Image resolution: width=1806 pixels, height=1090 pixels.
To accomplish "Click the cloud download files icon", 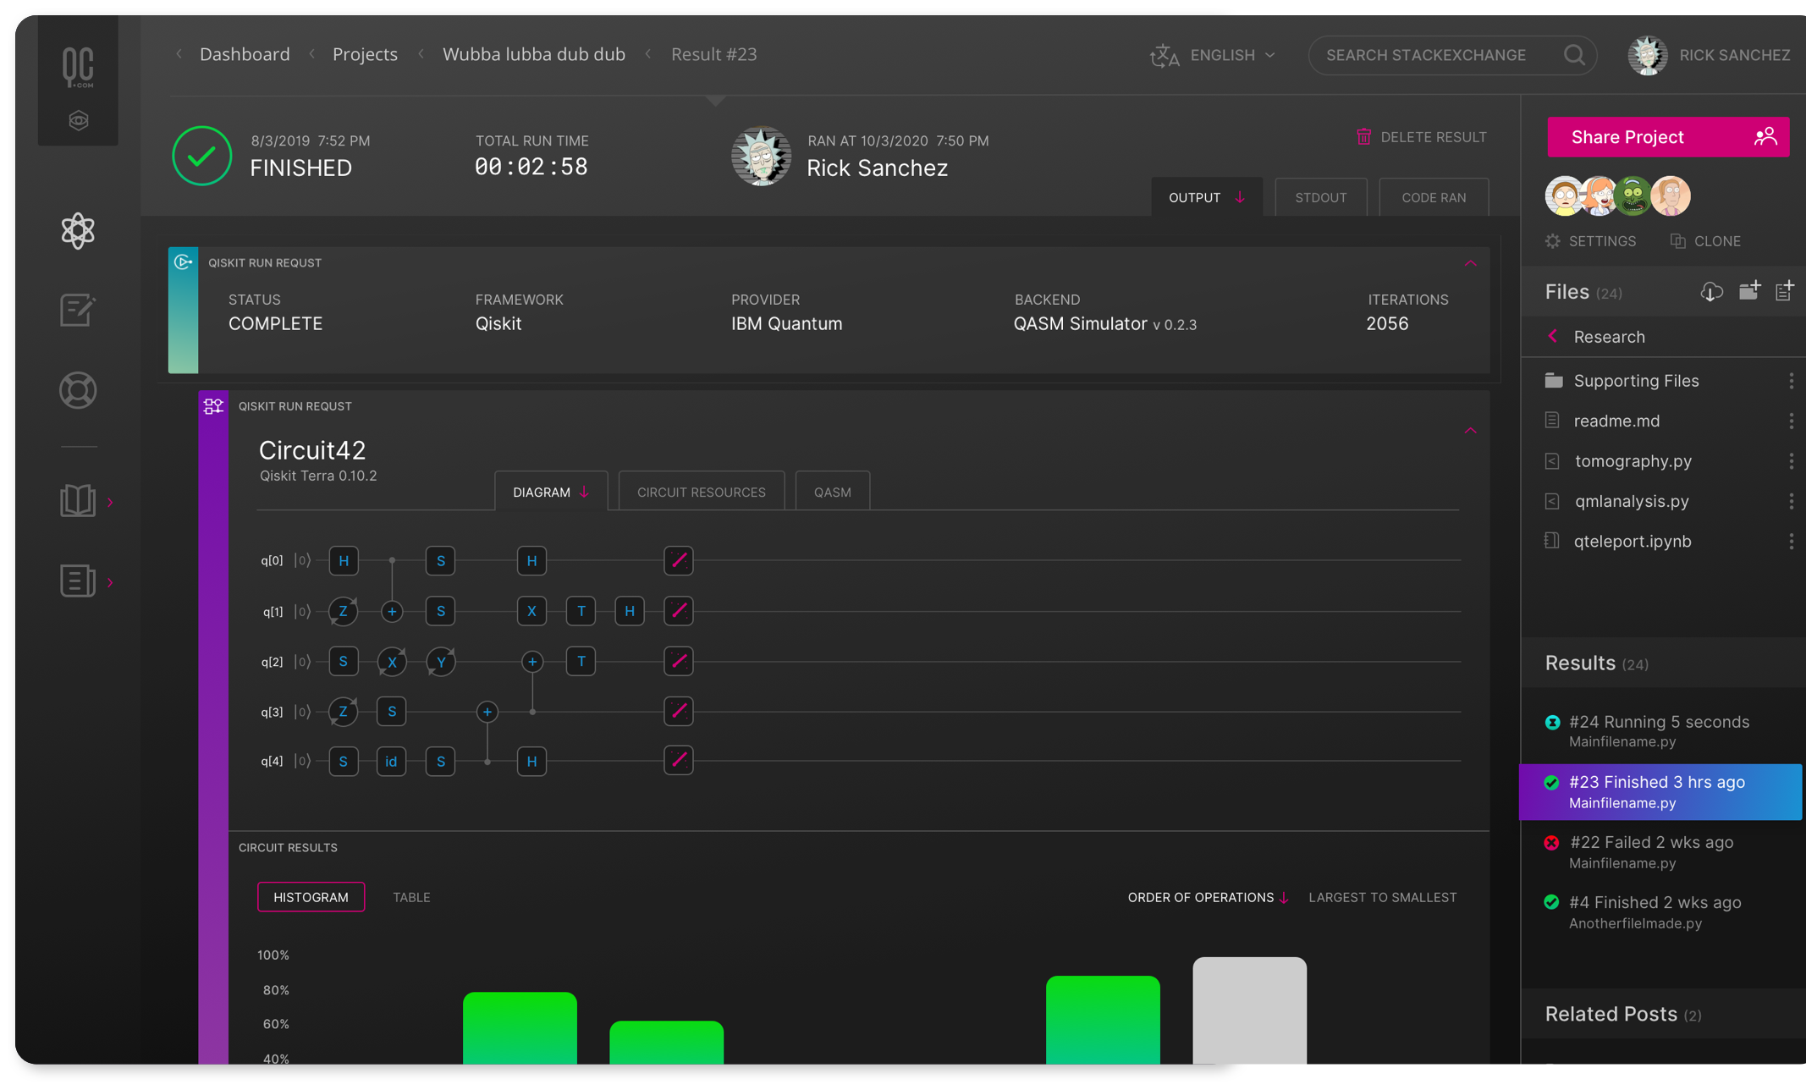I will click(1711, 292).
